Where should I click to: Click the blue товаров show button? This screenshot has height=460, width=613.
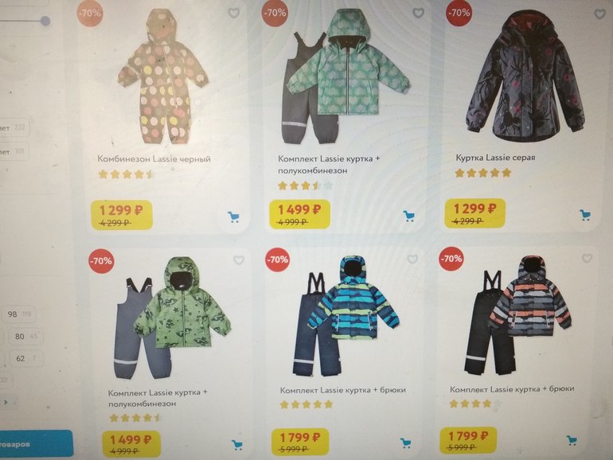click(x=36, y=444)
